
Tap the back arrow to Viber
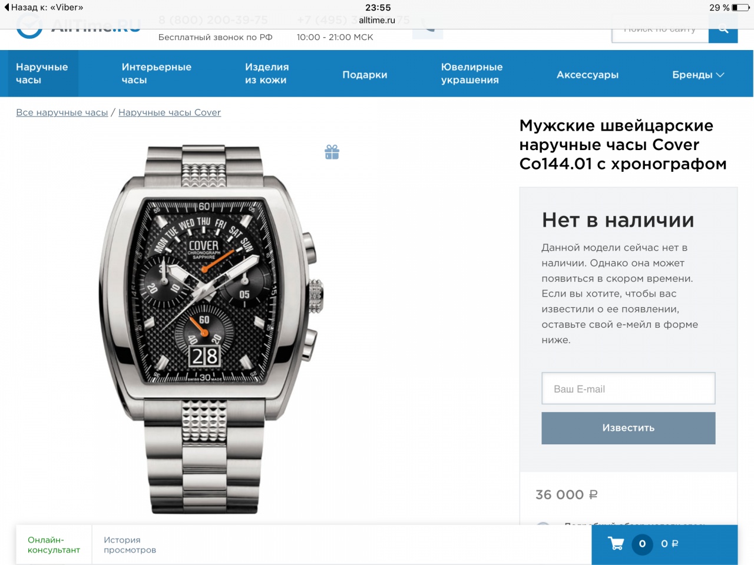[x=7, y=8]
